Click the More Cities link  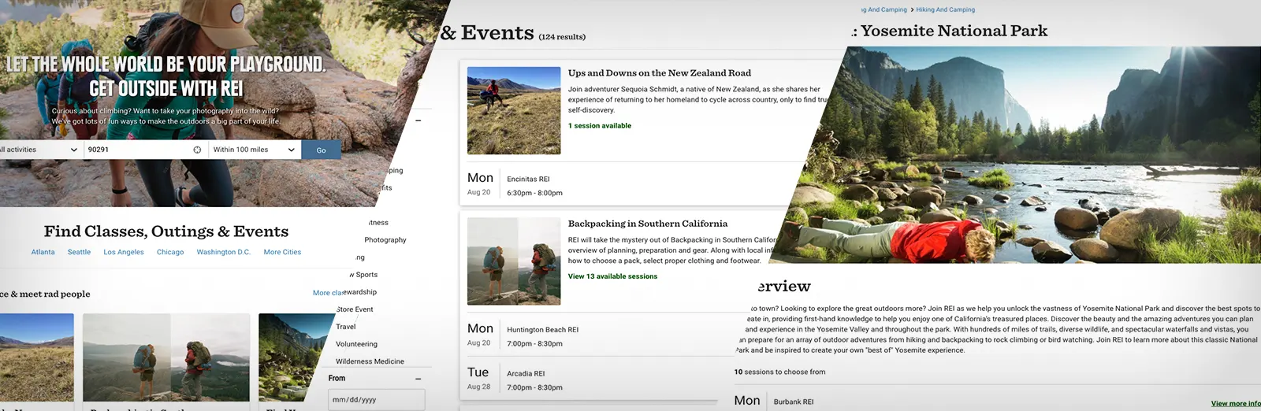click(x=282, y=252)
